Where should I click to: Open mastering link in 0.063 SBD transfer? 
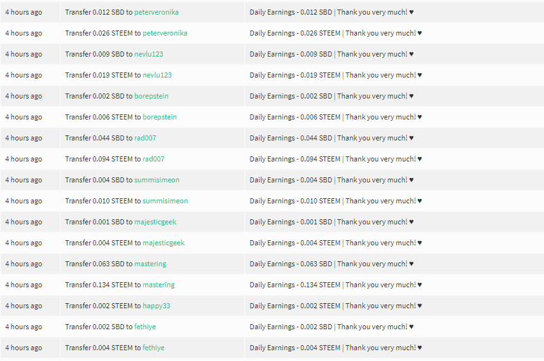(x=150, y=264)
